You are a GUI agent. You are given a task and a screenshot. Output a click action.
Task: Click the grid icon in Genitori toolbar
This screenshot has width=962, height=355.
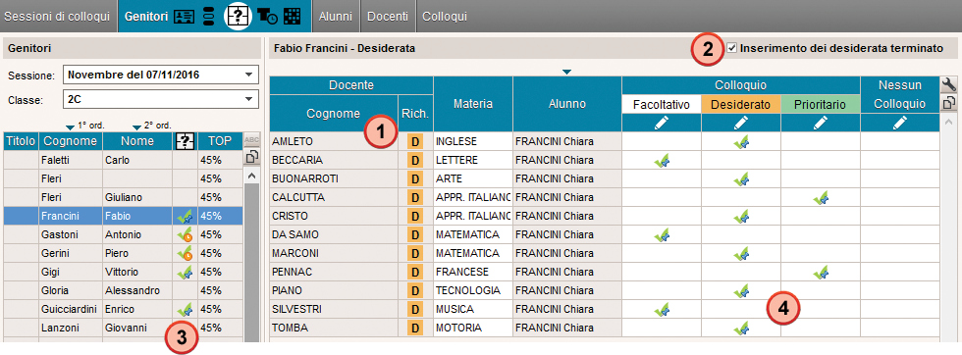click(293, 17)
